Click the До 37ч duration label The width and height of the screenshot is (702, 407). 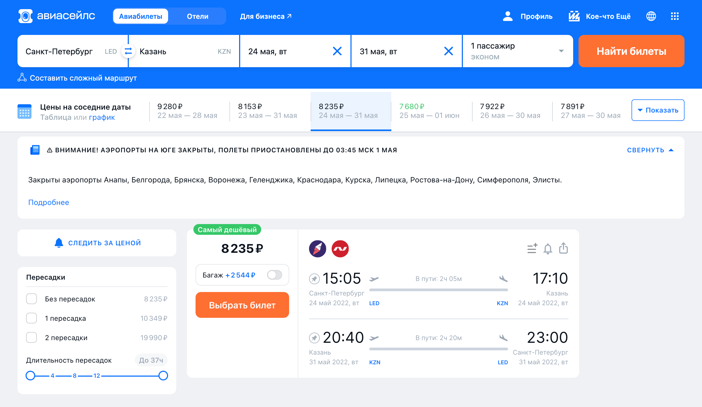coord(151,360)
